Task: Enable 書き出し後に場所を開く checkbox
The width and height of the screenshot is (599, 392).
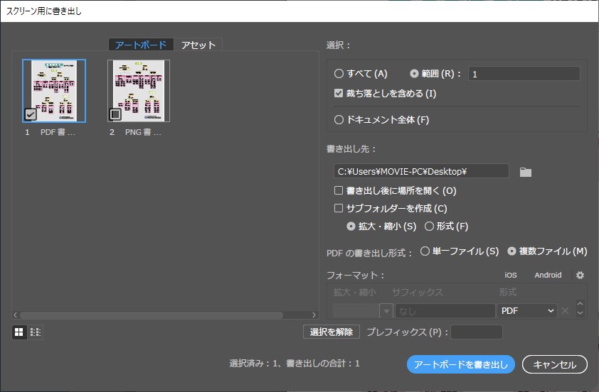Action: point(339,190)
